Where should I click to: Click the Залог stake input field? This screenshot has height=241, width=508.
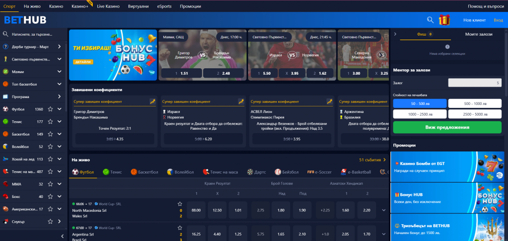click(475, 83)
